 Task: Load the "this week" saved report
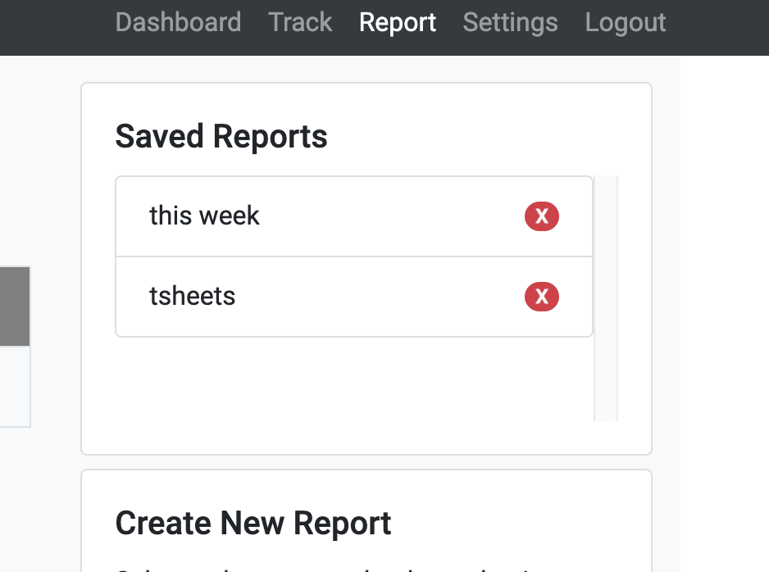click(204, 216)
